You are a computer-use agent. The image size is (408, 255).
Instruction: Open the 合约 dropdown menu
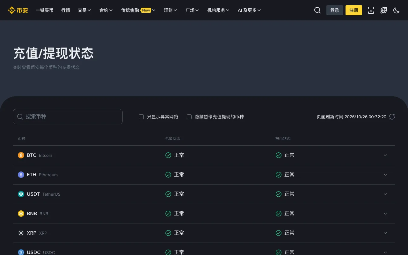pyautogui.click(x=106, y=10)
